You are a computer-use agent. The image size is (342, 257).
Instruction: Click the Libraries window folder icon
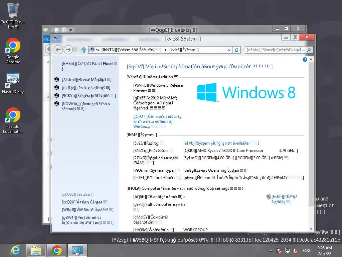(x=46, y=30)
